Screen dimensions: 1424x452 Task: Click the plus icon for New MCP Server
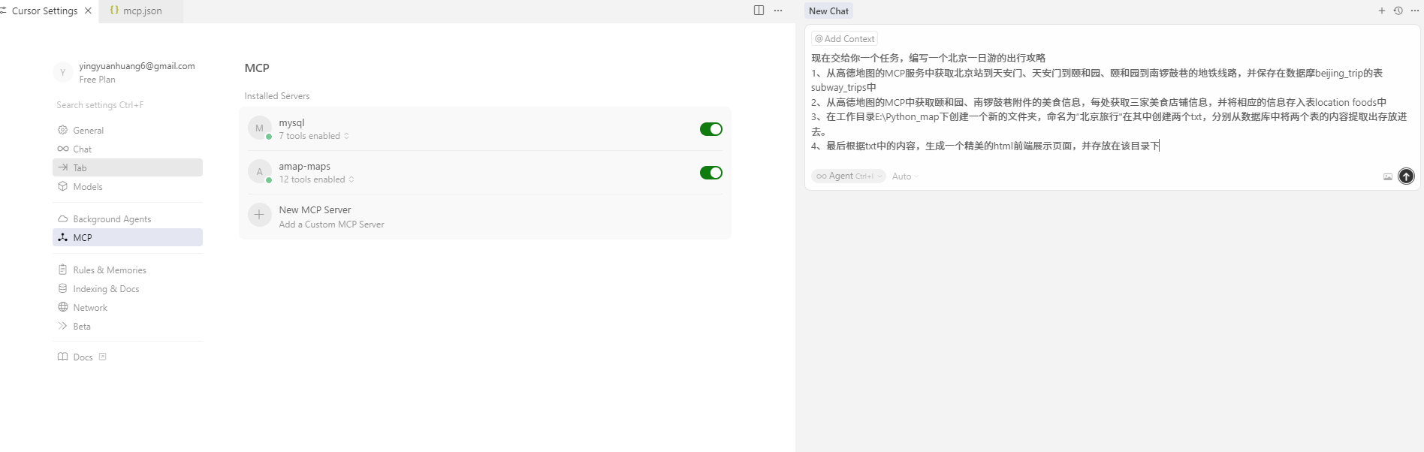(259, 215)
